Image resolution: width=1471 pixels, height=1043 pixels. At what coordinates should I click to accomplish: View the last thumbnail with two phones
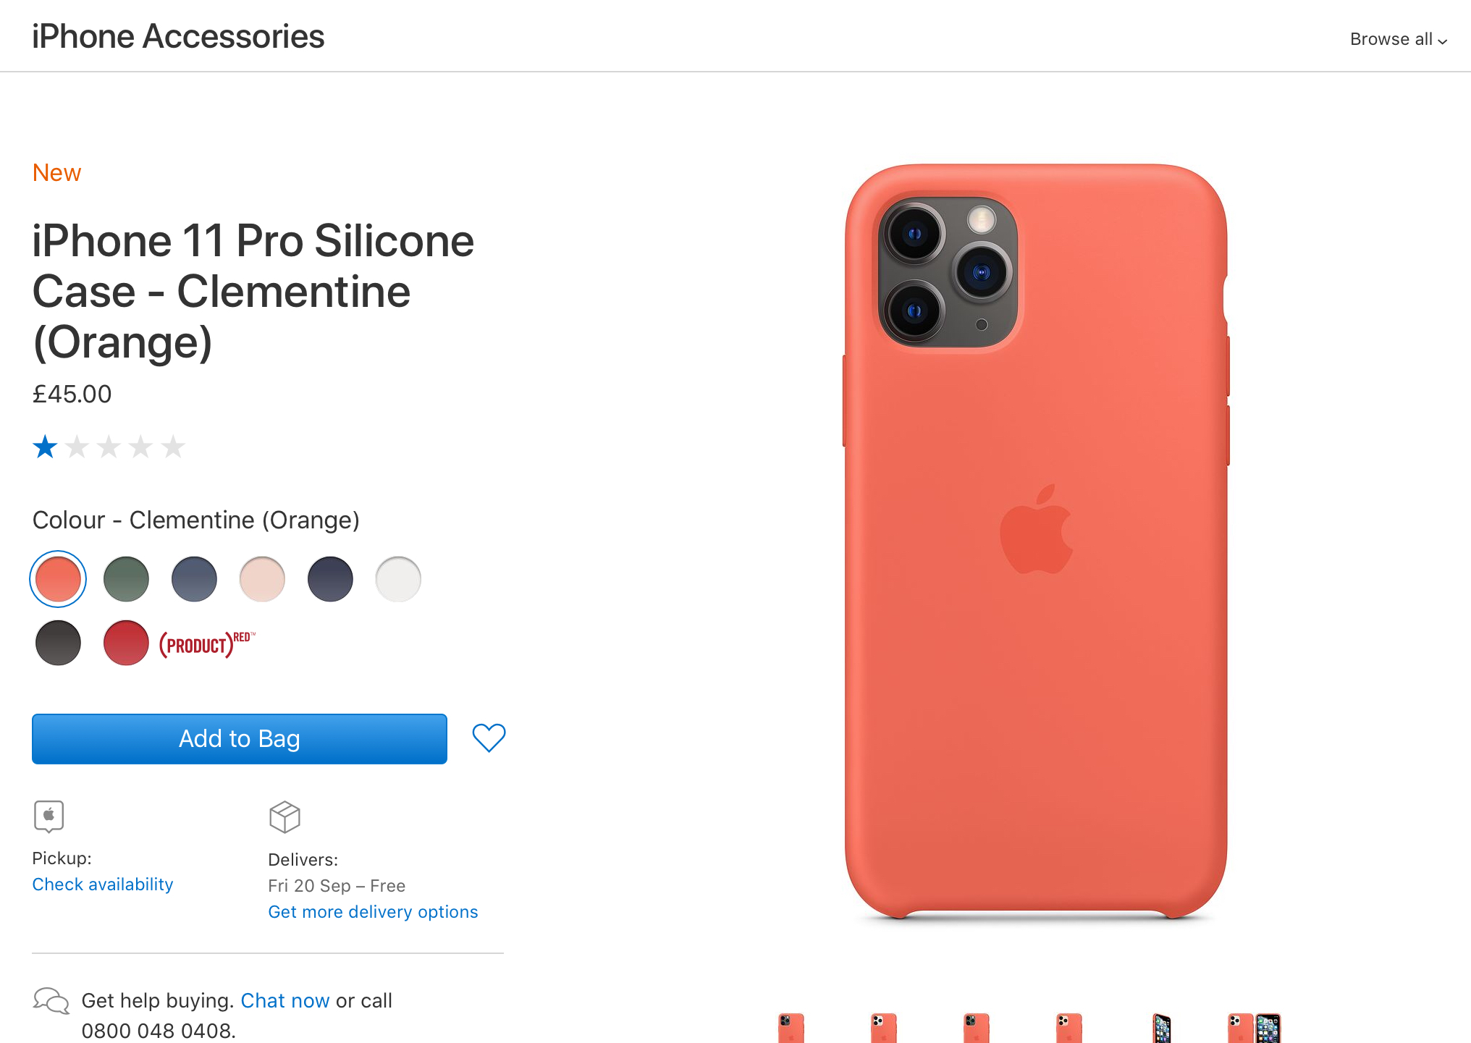click(x=1255, y=1028)
